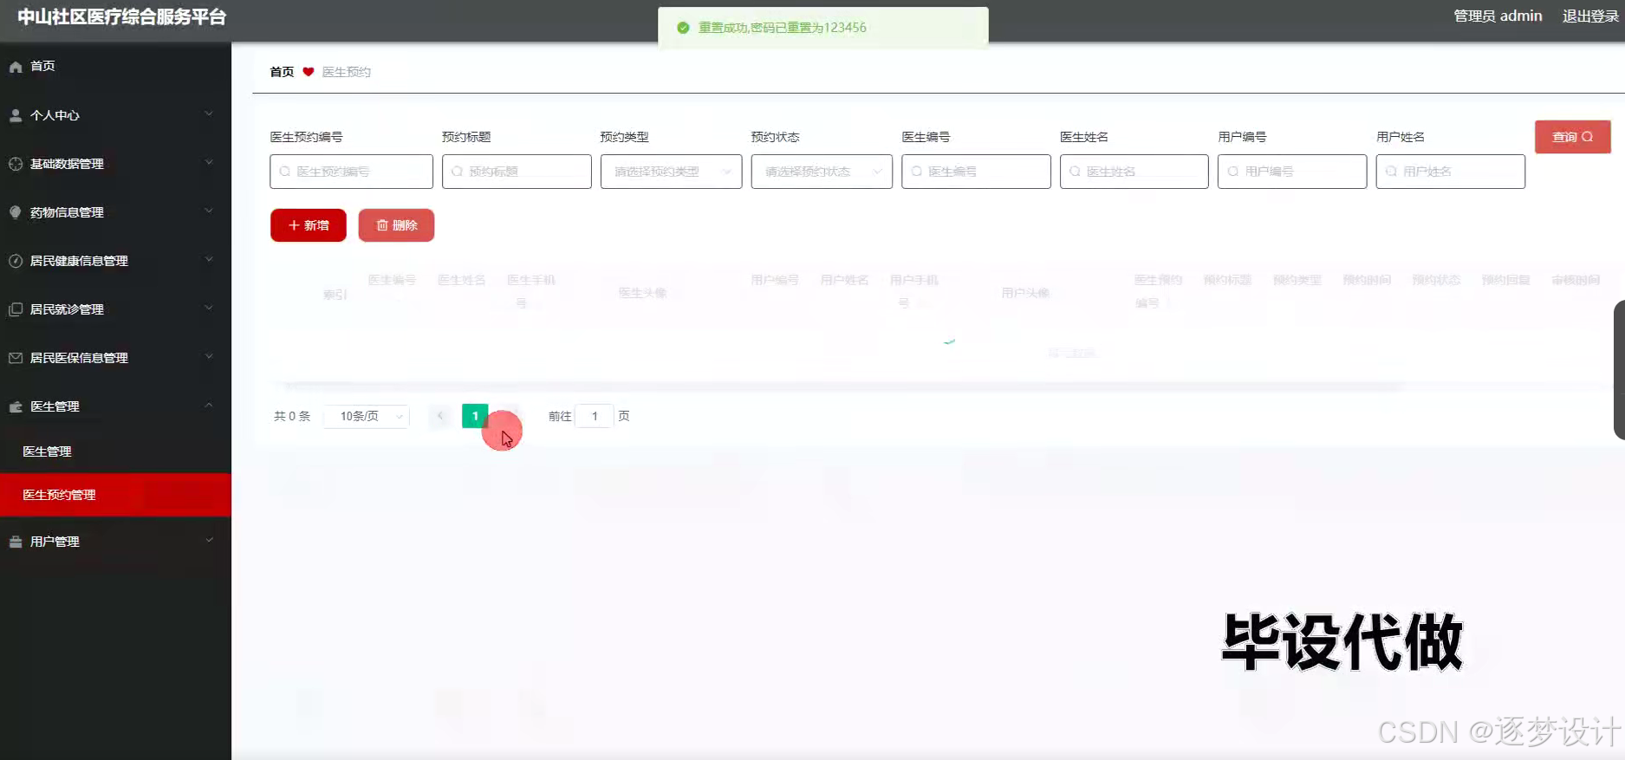
Task: Click 退出登录 logout link
Action: (1590, 16)
